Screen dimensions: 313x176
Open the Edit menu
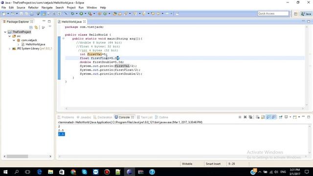(x=11, y=8)
